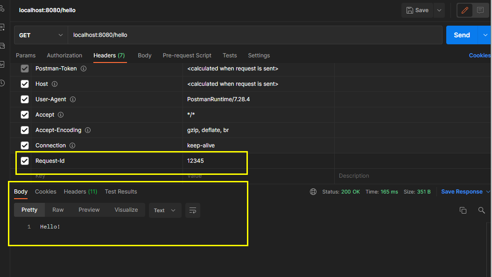
Task: Copy the response with copy icon
Action: (463, 210)
